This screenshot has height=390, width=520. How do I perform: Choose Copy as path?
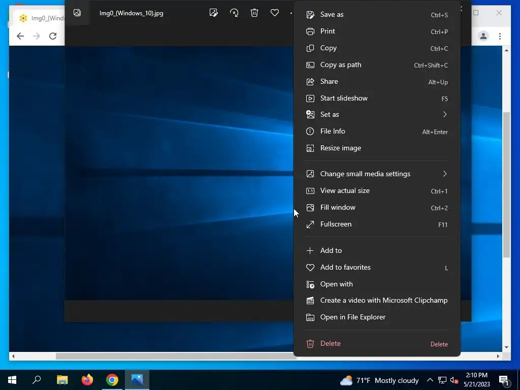point(377,65)
